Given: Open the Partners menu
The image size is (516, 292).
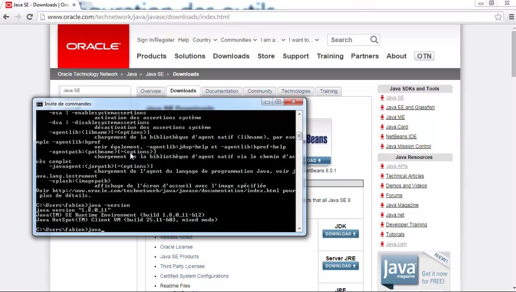Looking at the screenshot, I should (365, 56).
